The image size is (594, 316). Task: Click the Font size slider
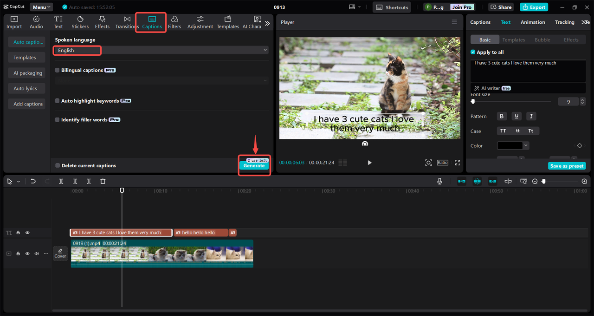511,101
